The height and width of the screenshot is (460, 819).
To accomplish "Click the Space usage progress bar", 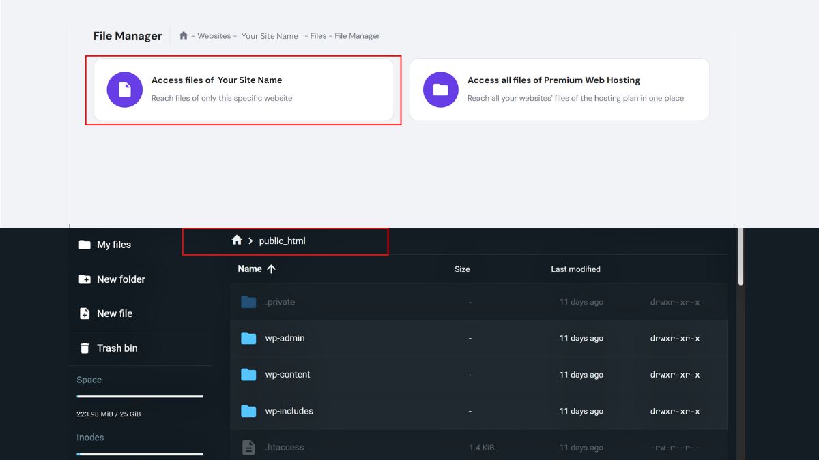I will pyautogui.click(x=139, y=397).
